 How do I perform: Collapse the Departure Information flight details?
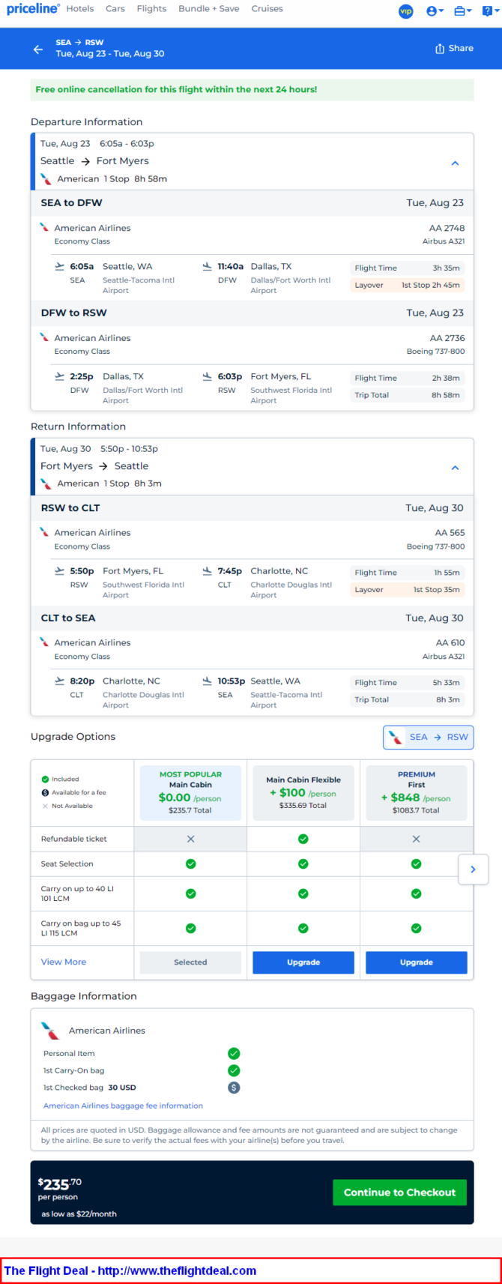tap(455, 163)
